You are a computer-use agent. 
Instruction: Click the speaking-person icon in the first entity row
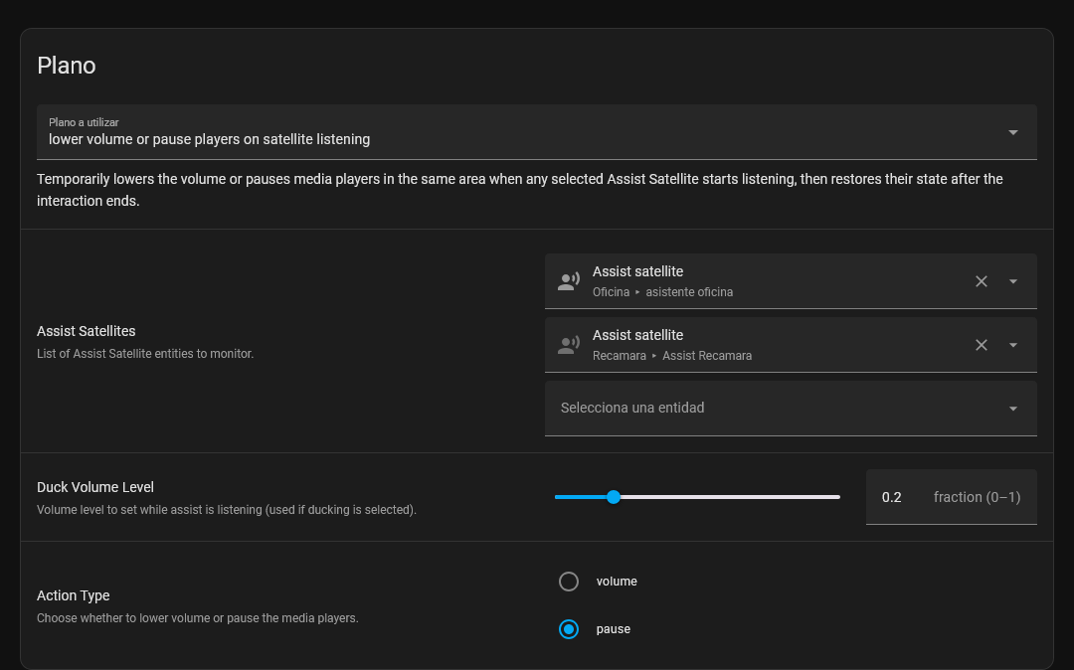click(568, 280)
